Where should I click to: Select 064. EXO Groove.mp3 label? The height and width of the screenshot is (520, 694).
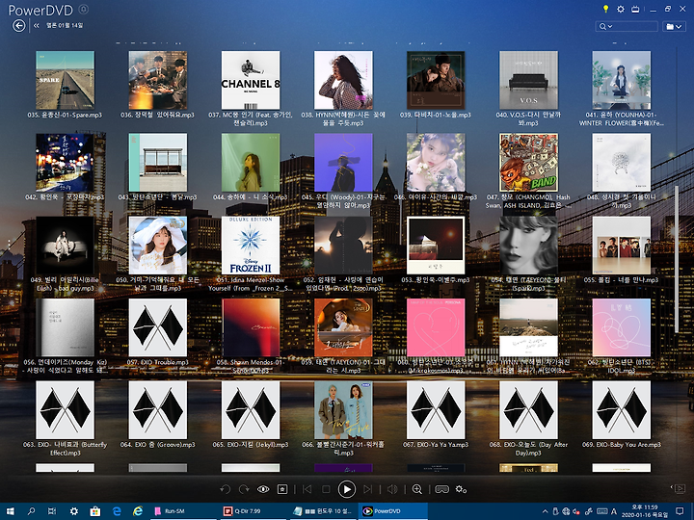(157, 445)
